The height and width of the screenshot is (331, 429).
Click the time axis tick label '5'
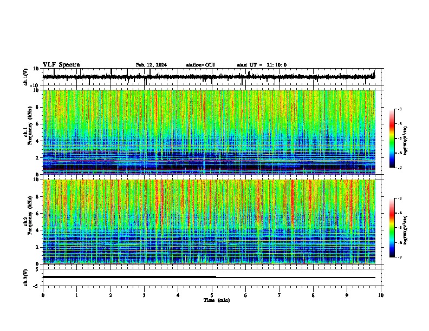212,295
